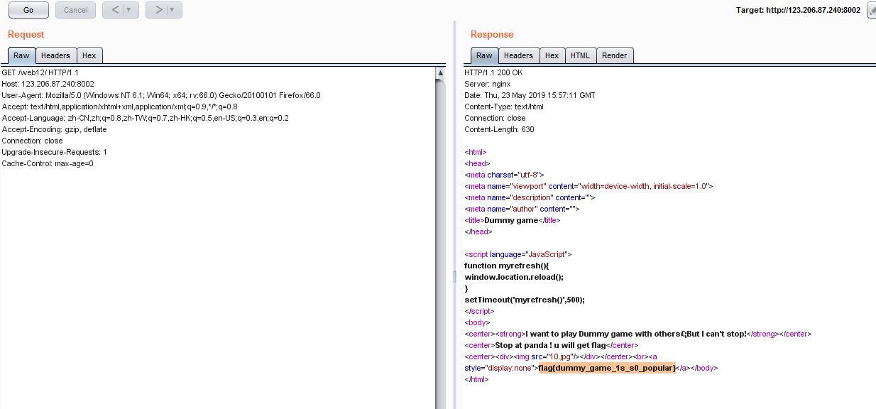
Task: Click the GET /web12/ HTTP/1.1 line
Action: click(x=40, y=72)
